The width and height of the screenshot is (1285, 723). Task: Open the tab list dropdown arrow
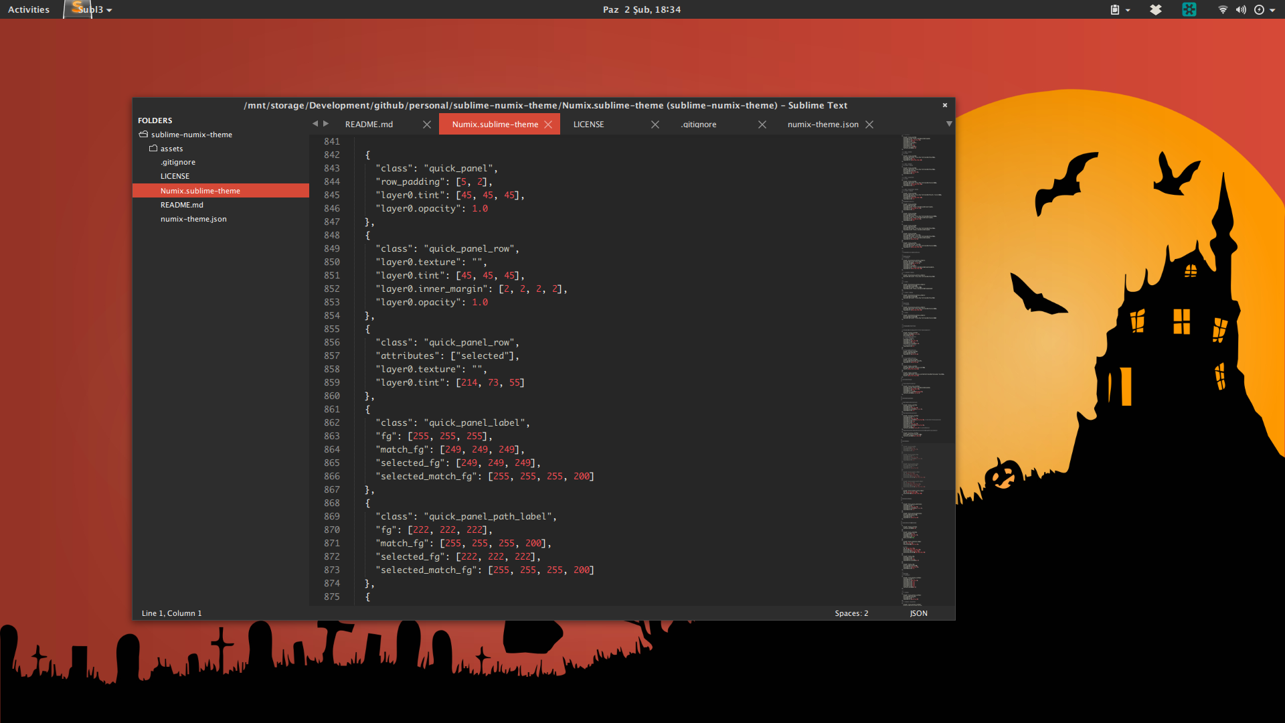pos(948,124)
